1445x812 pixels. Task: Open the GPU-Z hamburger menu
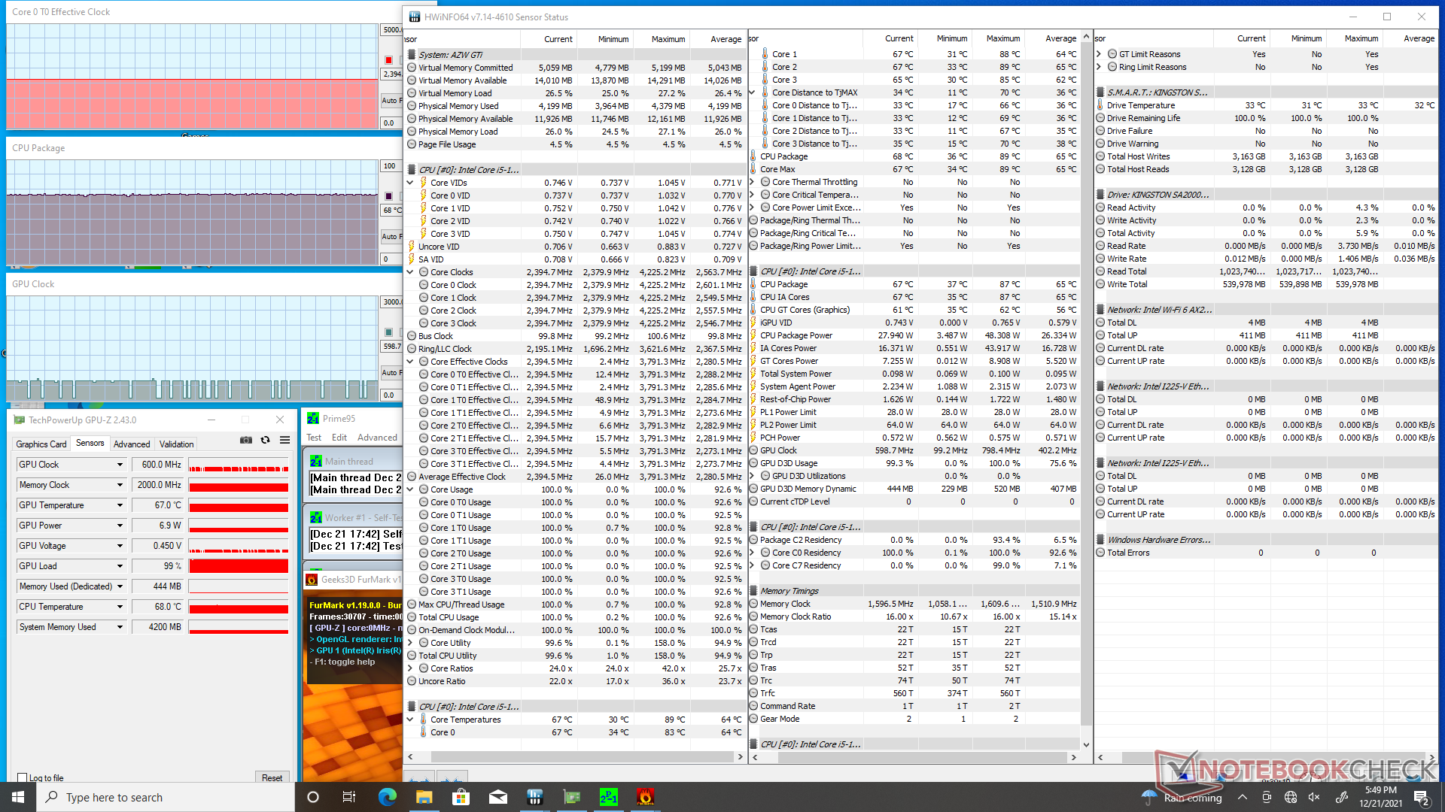tap(284, 440)
